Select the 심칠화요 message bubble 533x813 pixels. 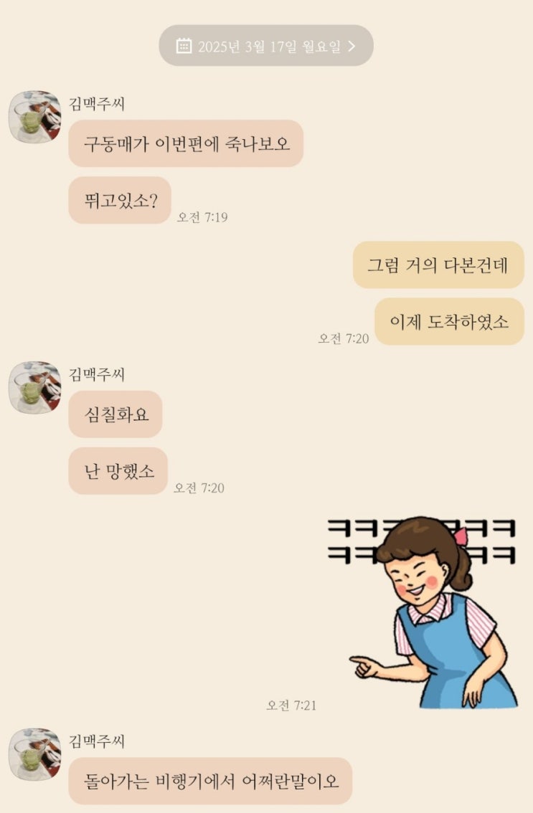115,414
